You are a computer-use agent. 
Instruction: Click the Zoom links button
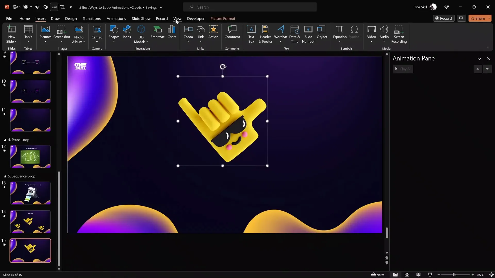[x=188, y=34]
